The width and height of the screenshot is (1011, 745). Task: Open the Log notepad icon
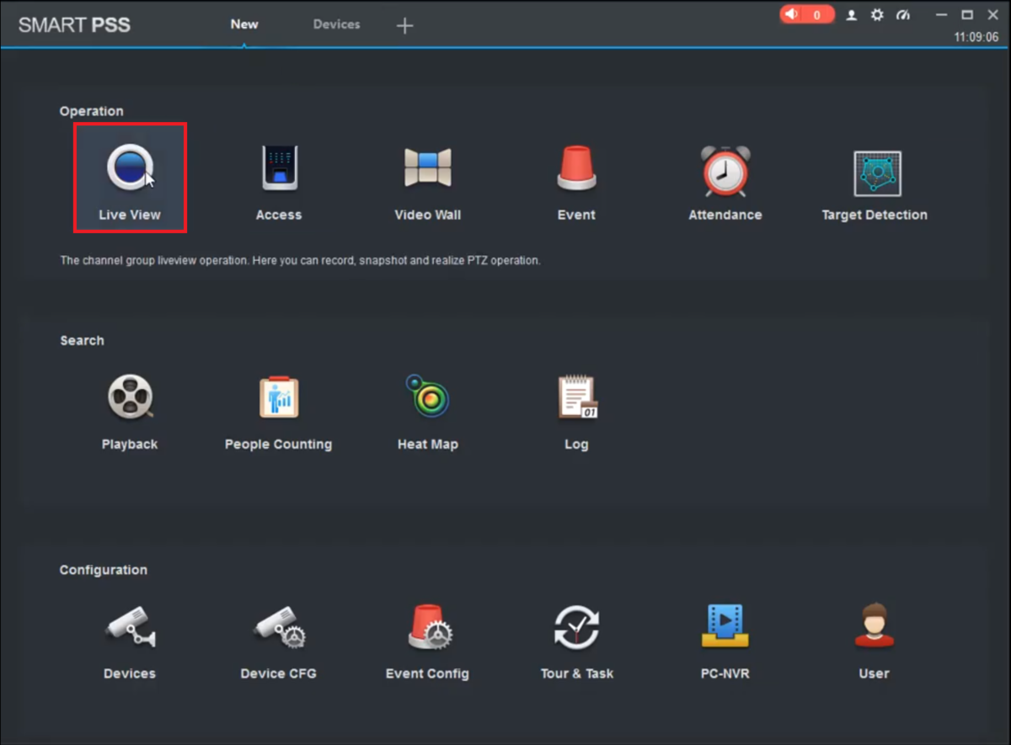click(577, 397)
